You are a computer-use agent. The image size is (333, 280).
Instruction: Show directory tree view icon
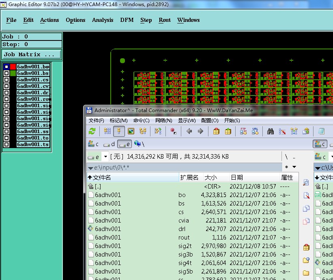(x=143, y=132)
